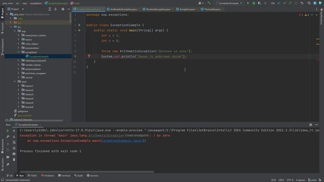Open project panel settings gear
Screen dimensions: 324x182
point(63,9)
